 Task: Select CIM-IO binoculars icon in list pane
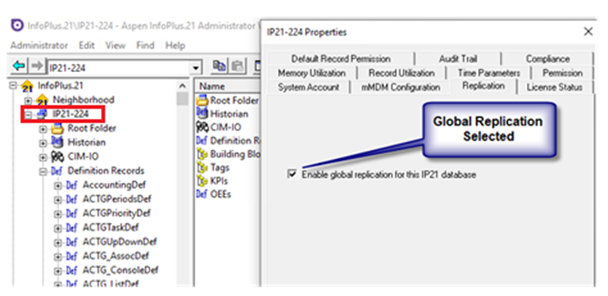tap(203, 127)
